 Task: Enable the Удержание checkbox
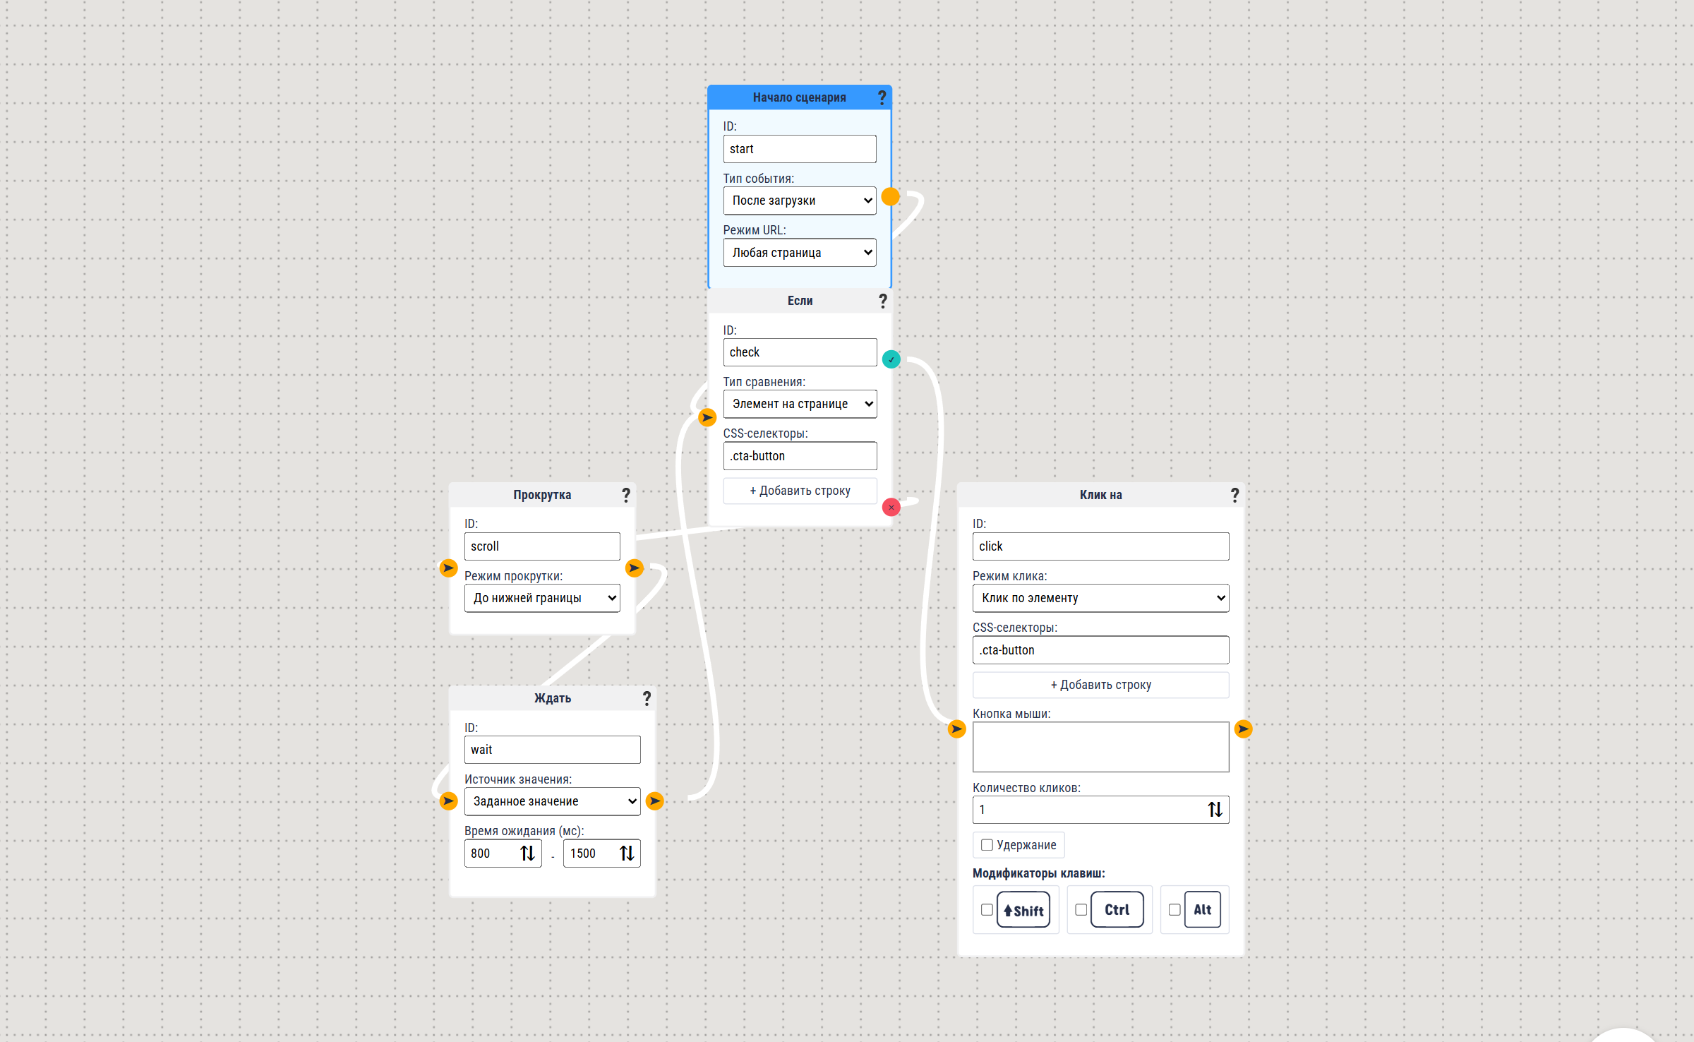[x=987, y=845]
